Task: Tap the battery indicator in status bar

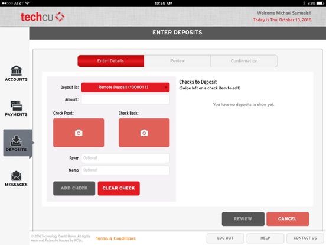Action: tap(320, 4)
